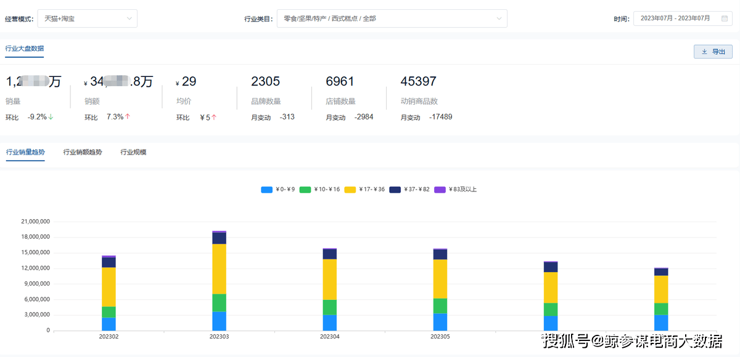Viewport: 740px width, 357px height.
Task: Click the 月变动 -17489 value
Action: tap(441, 117)
